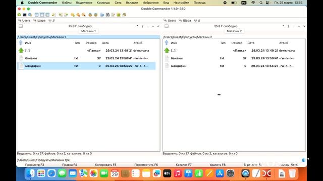323x181 pixels.
Task: Click right panel Шара drive button
Action: 185,20
